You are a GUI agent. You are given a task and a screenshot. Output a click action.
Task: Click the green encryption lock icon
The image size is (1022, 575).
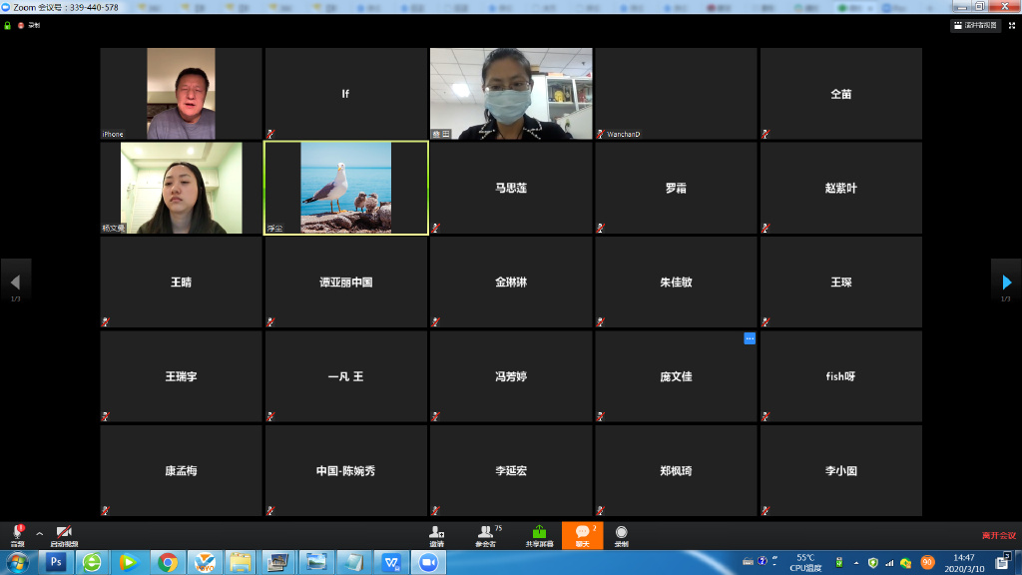[x=8, y=25]
